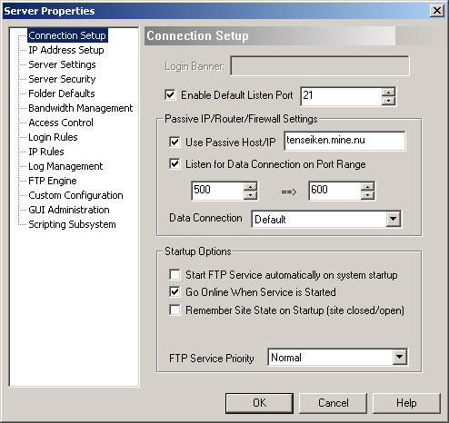Increment the port range start value 500
Screen dimensions: 449x423
(250, 186)
